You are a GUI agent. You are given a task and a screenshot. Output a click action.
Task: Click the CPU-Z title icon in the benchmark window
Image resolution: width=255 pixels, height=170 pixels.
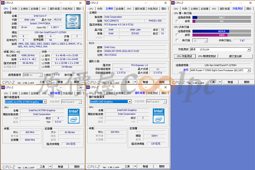tap(173, 3)
